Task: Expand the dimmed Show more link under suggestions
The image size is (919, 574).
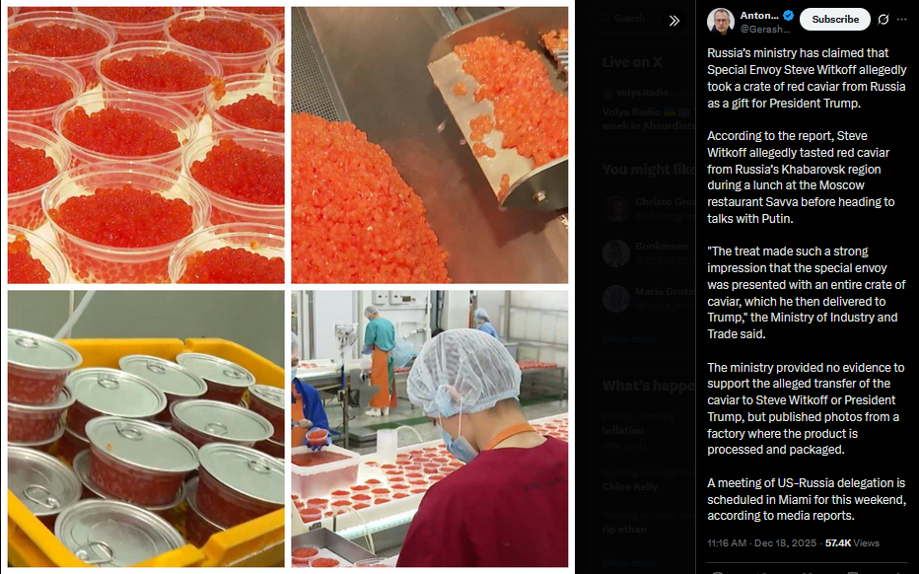Action: click(628, 339)
